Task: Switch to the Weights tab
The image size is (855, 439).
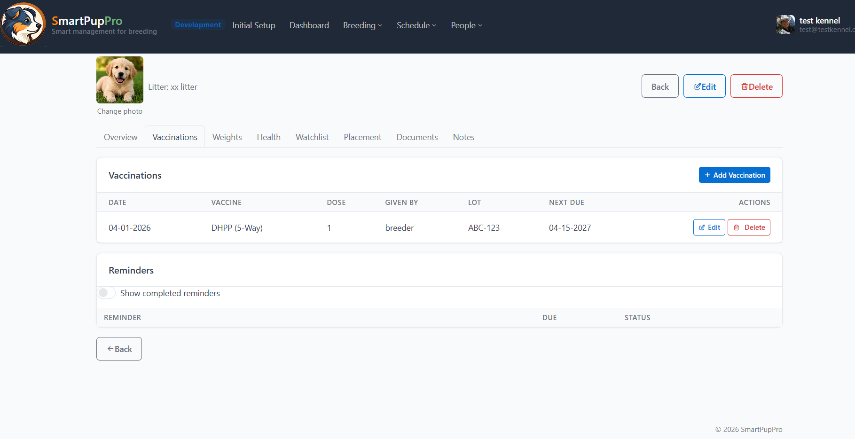Action: click(x=227, y=137)
